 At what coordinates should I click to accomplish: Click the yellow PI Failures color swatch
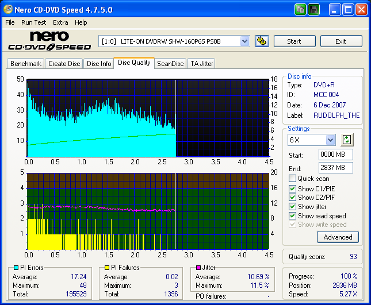[107, 268]
